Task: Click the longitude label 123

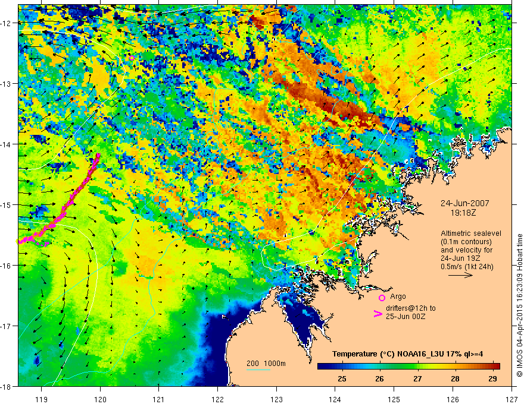Action: [x=276, y=399]
